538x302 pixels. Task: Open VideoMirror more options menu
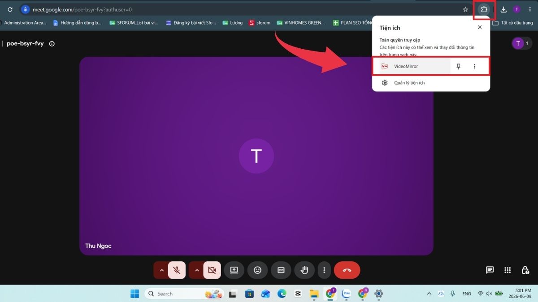(474, 66)
